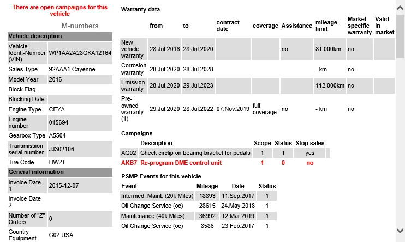Click the Blocking Date label

[x=26, y=99]
